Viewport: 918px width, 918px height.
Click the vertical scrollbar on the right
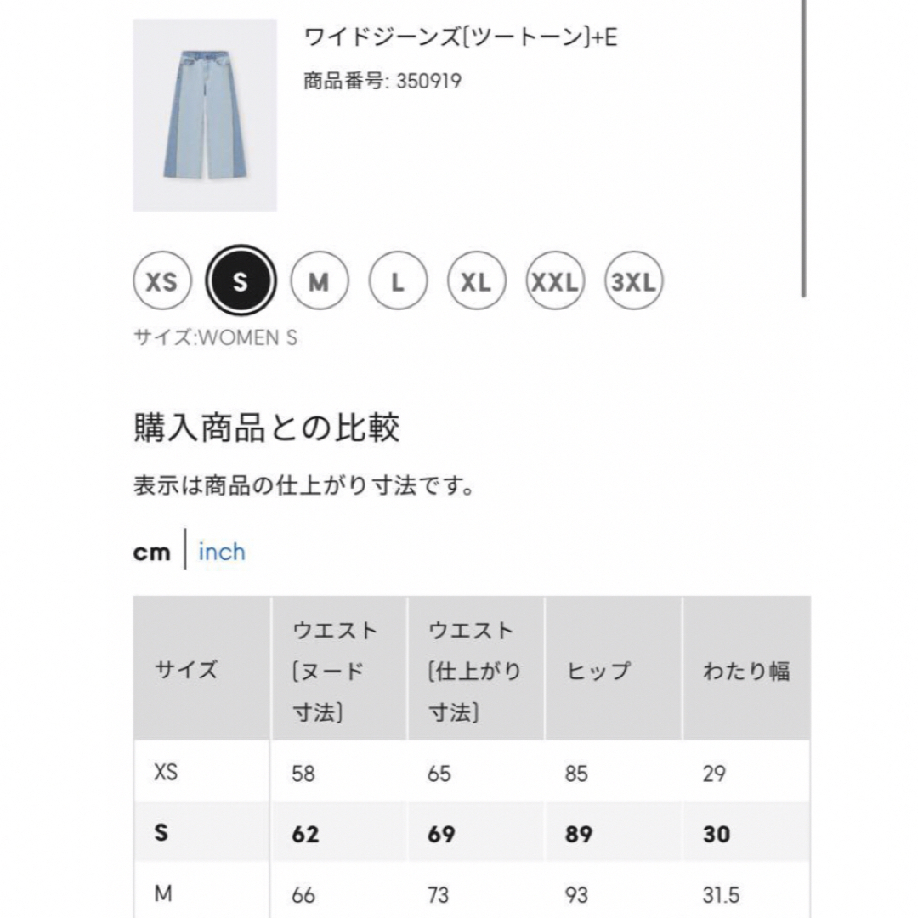[804, 148]
